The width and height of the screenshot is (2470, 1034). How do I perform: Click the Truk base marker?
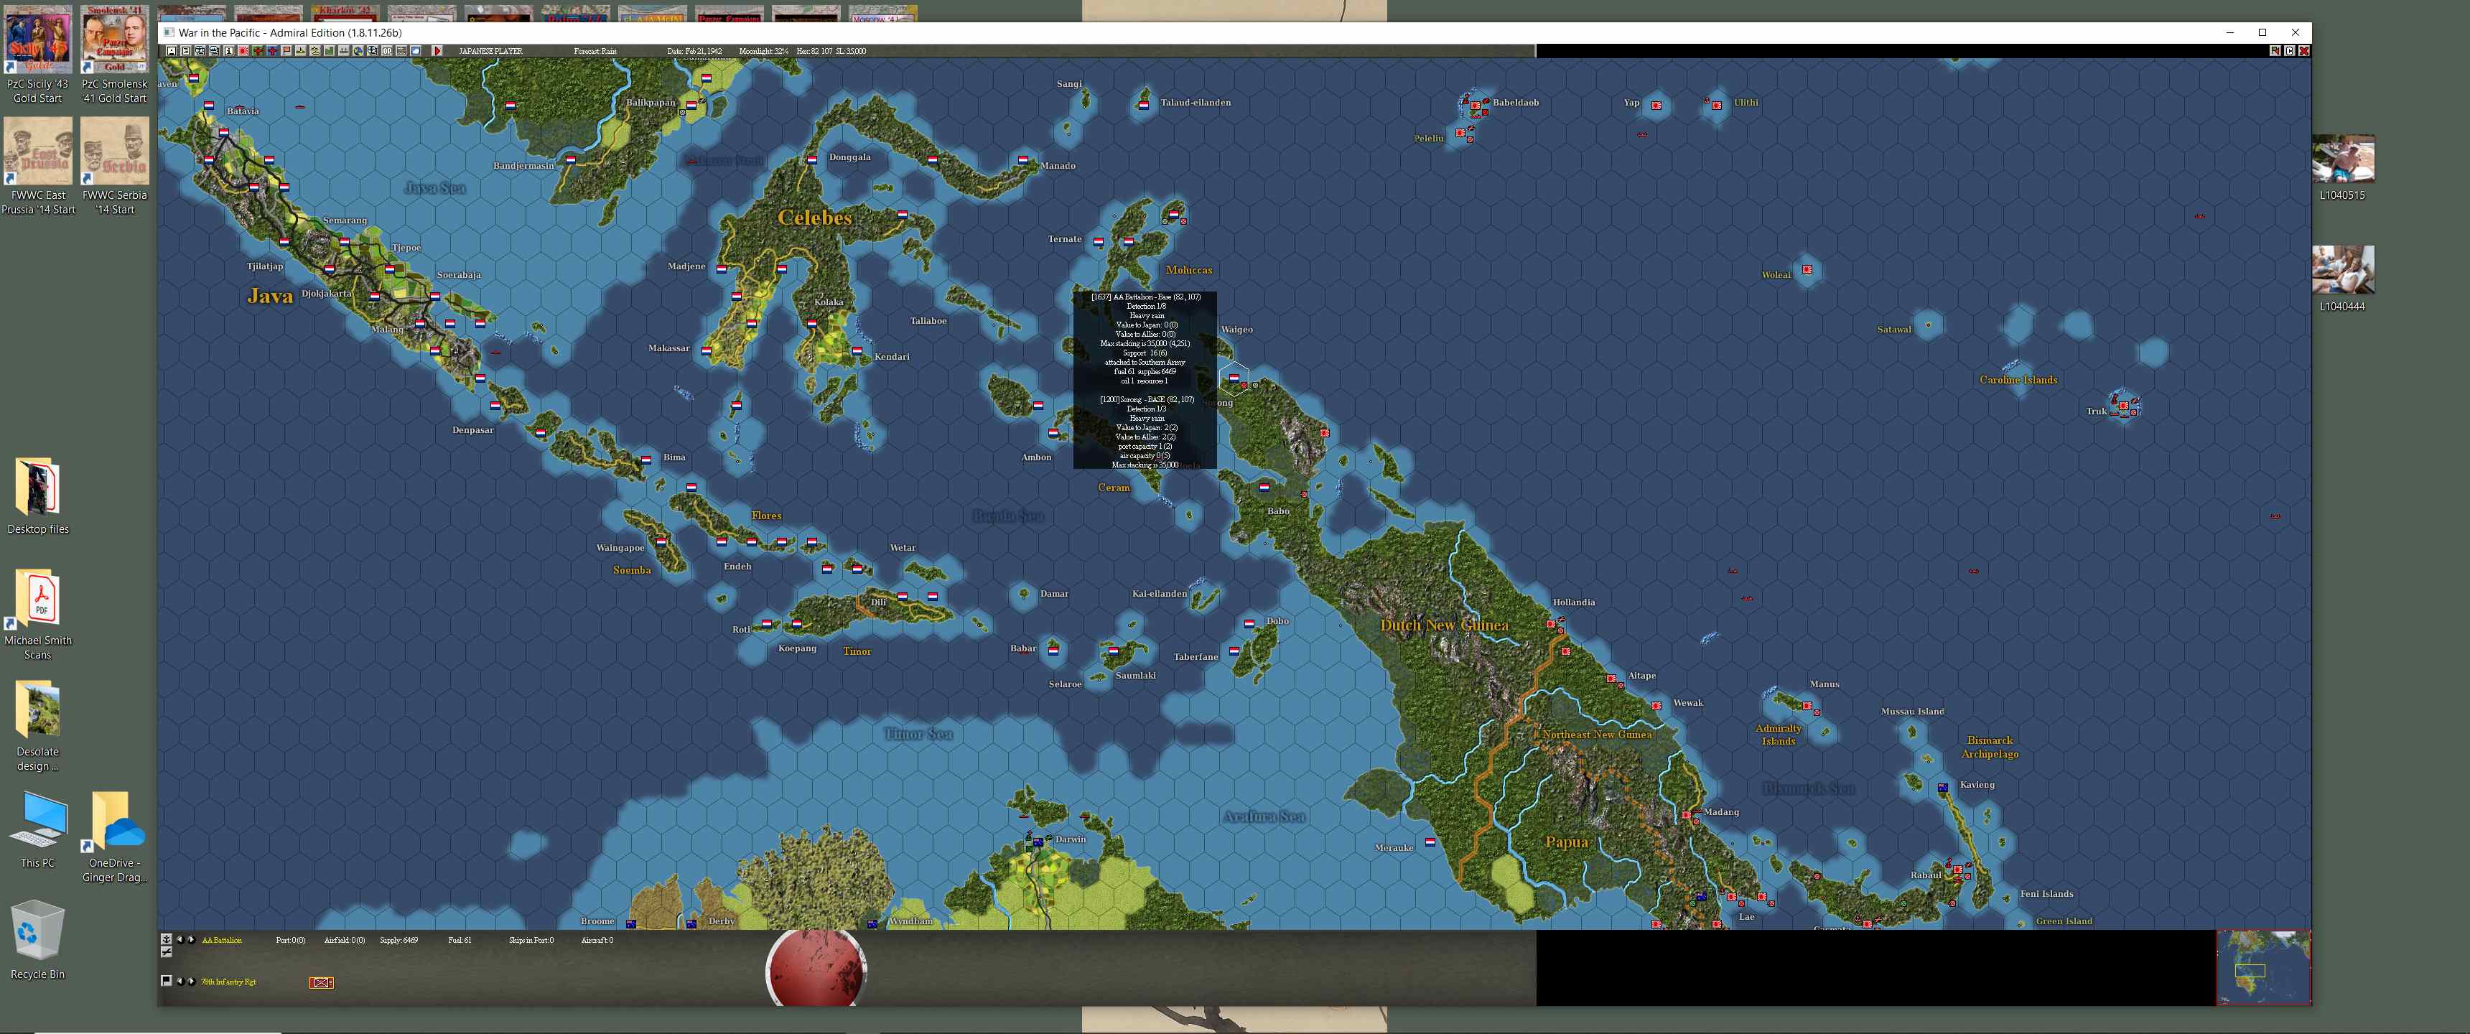click(x=2124, y=405)
